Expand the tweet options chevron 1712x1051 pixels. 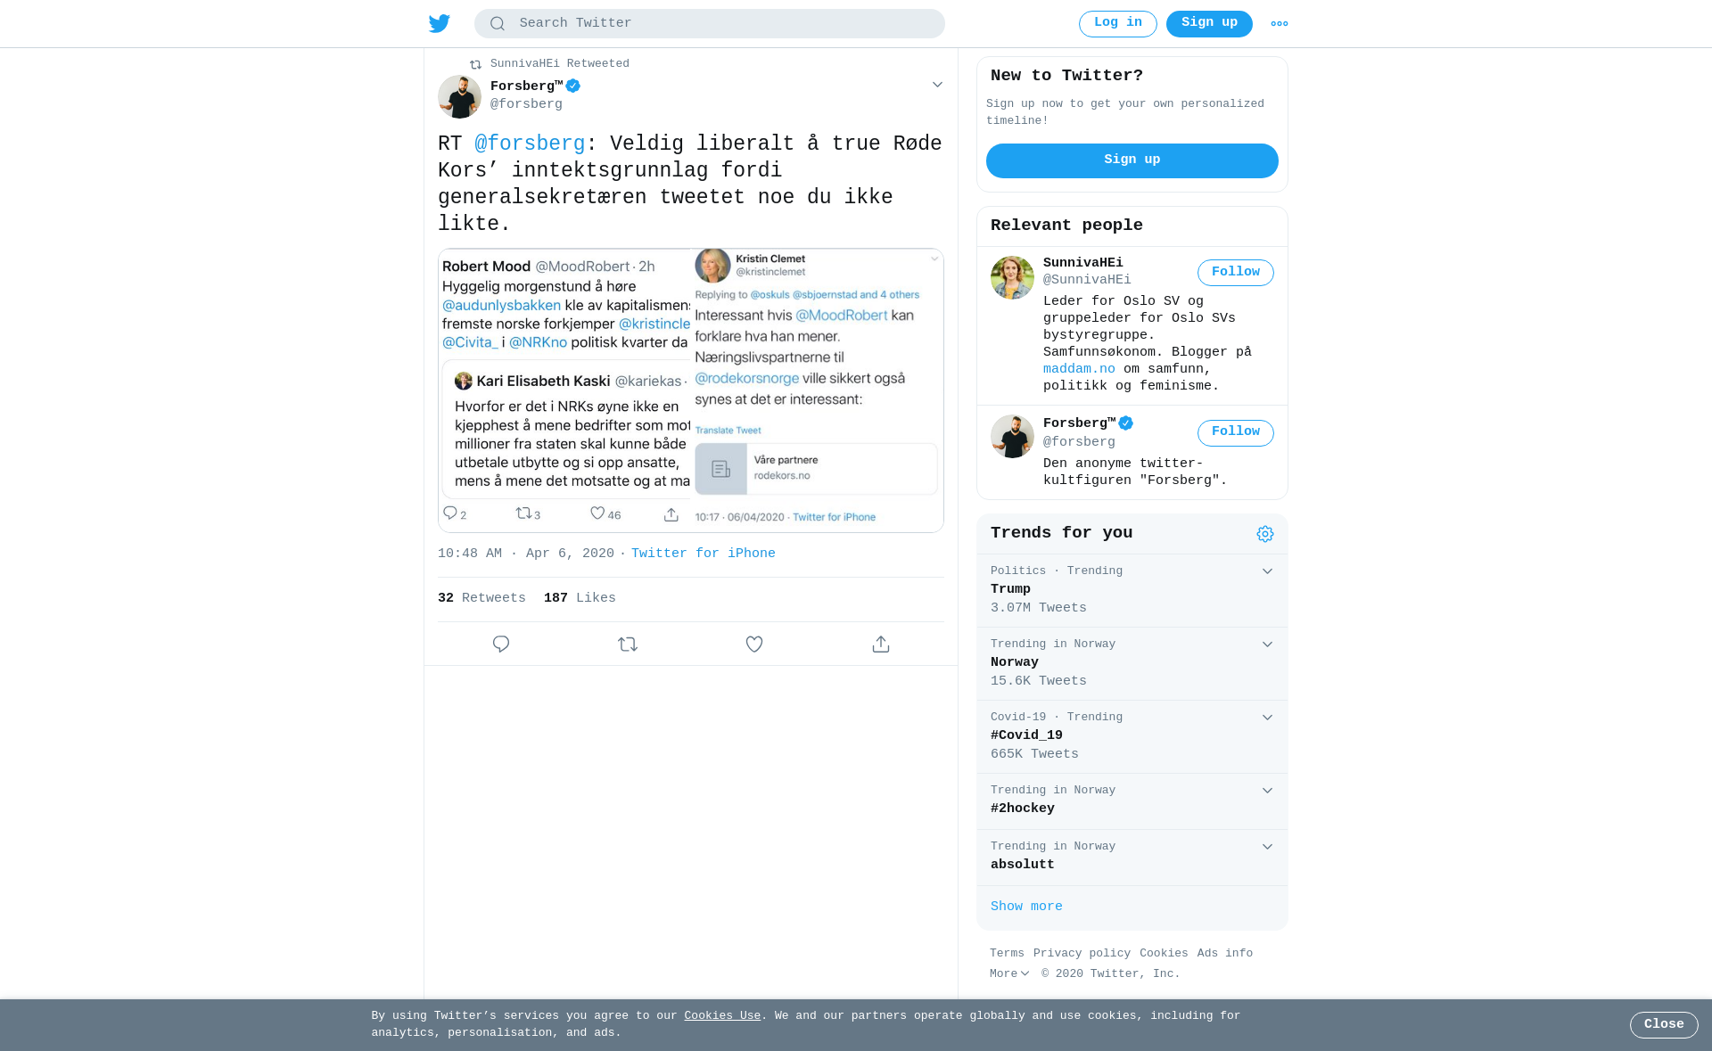937,85
